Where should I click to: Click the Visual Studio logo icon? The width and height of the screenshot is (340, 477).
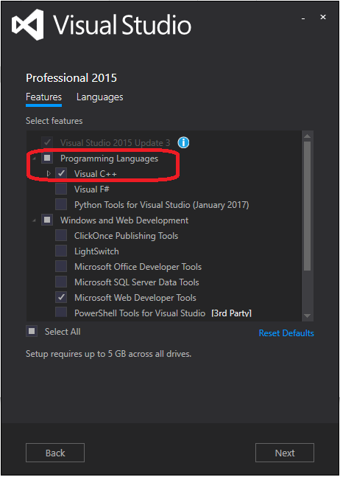tap(28, 24)
